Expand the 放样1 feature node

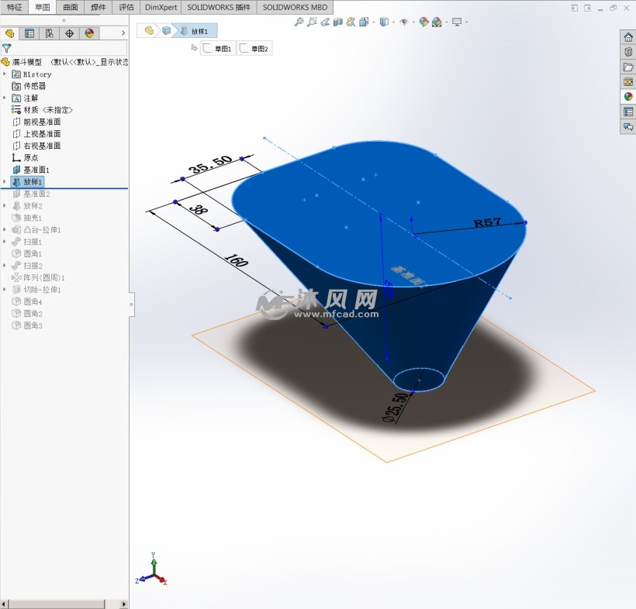(5, 182)
